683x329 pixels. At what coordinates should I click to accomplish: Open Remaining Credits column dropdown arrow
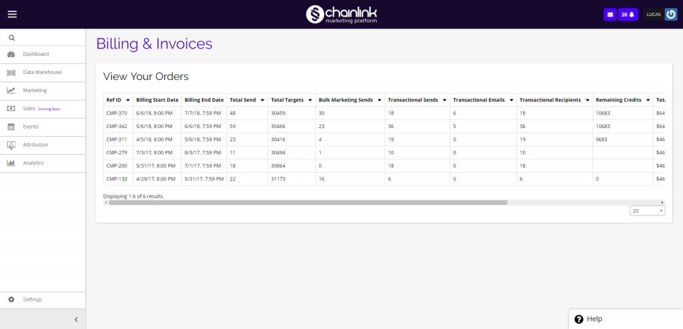pyautogui.click(x=648, y=100)
